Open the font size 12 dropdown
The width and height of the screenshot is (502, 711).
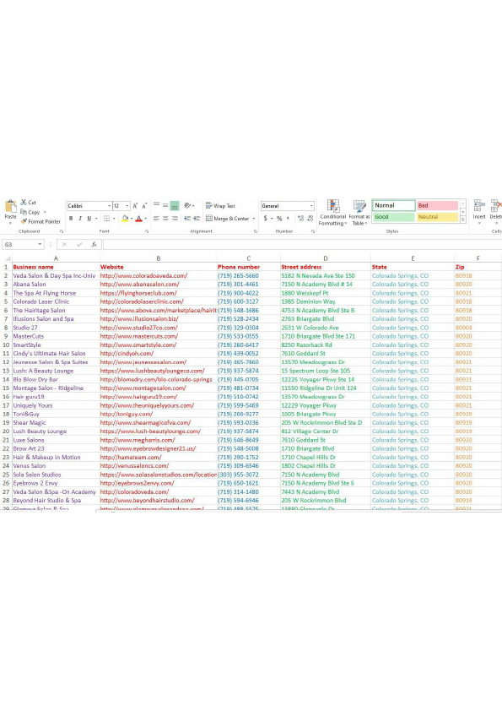(127, 206)
